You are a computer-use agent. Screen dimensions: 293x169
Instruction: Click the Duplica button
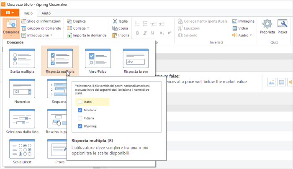pos(77,21)
